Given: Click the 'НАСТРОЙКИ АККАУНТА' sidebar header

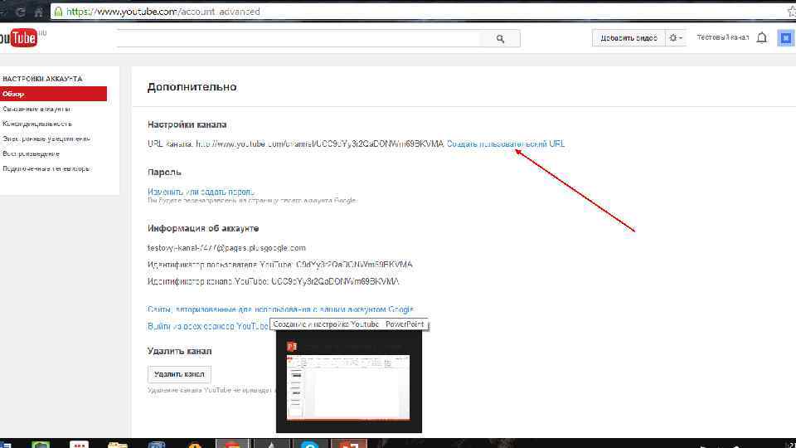Looking at the screenshot, I should (x=42, y=79).
